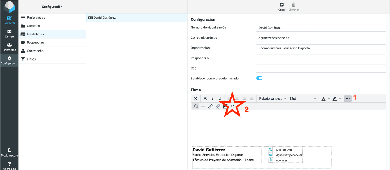This screenshot has height=170, width=390.
Task: Justify the signature text
Action: coord(252,99)
